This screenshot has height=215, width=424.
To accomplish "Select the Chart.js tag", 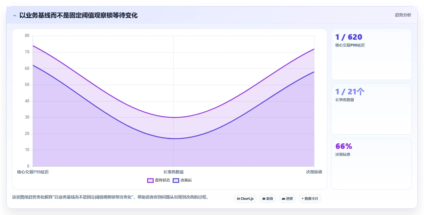I will pyautogui.click(x=245, y=199).
